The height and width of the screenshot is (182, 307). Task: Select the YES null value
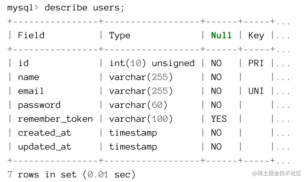pos(219,119)
